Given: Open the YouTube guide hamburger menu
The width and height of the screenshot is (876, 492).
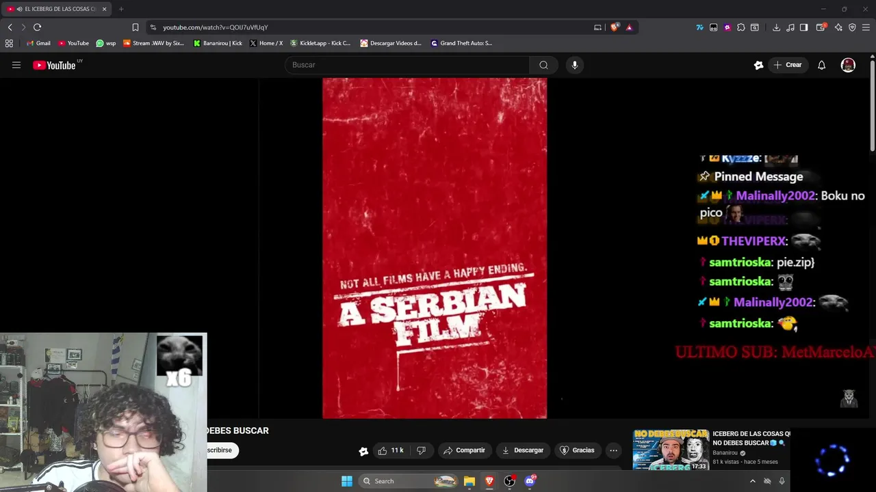Looking at the screenshot, I should [16, 65].
